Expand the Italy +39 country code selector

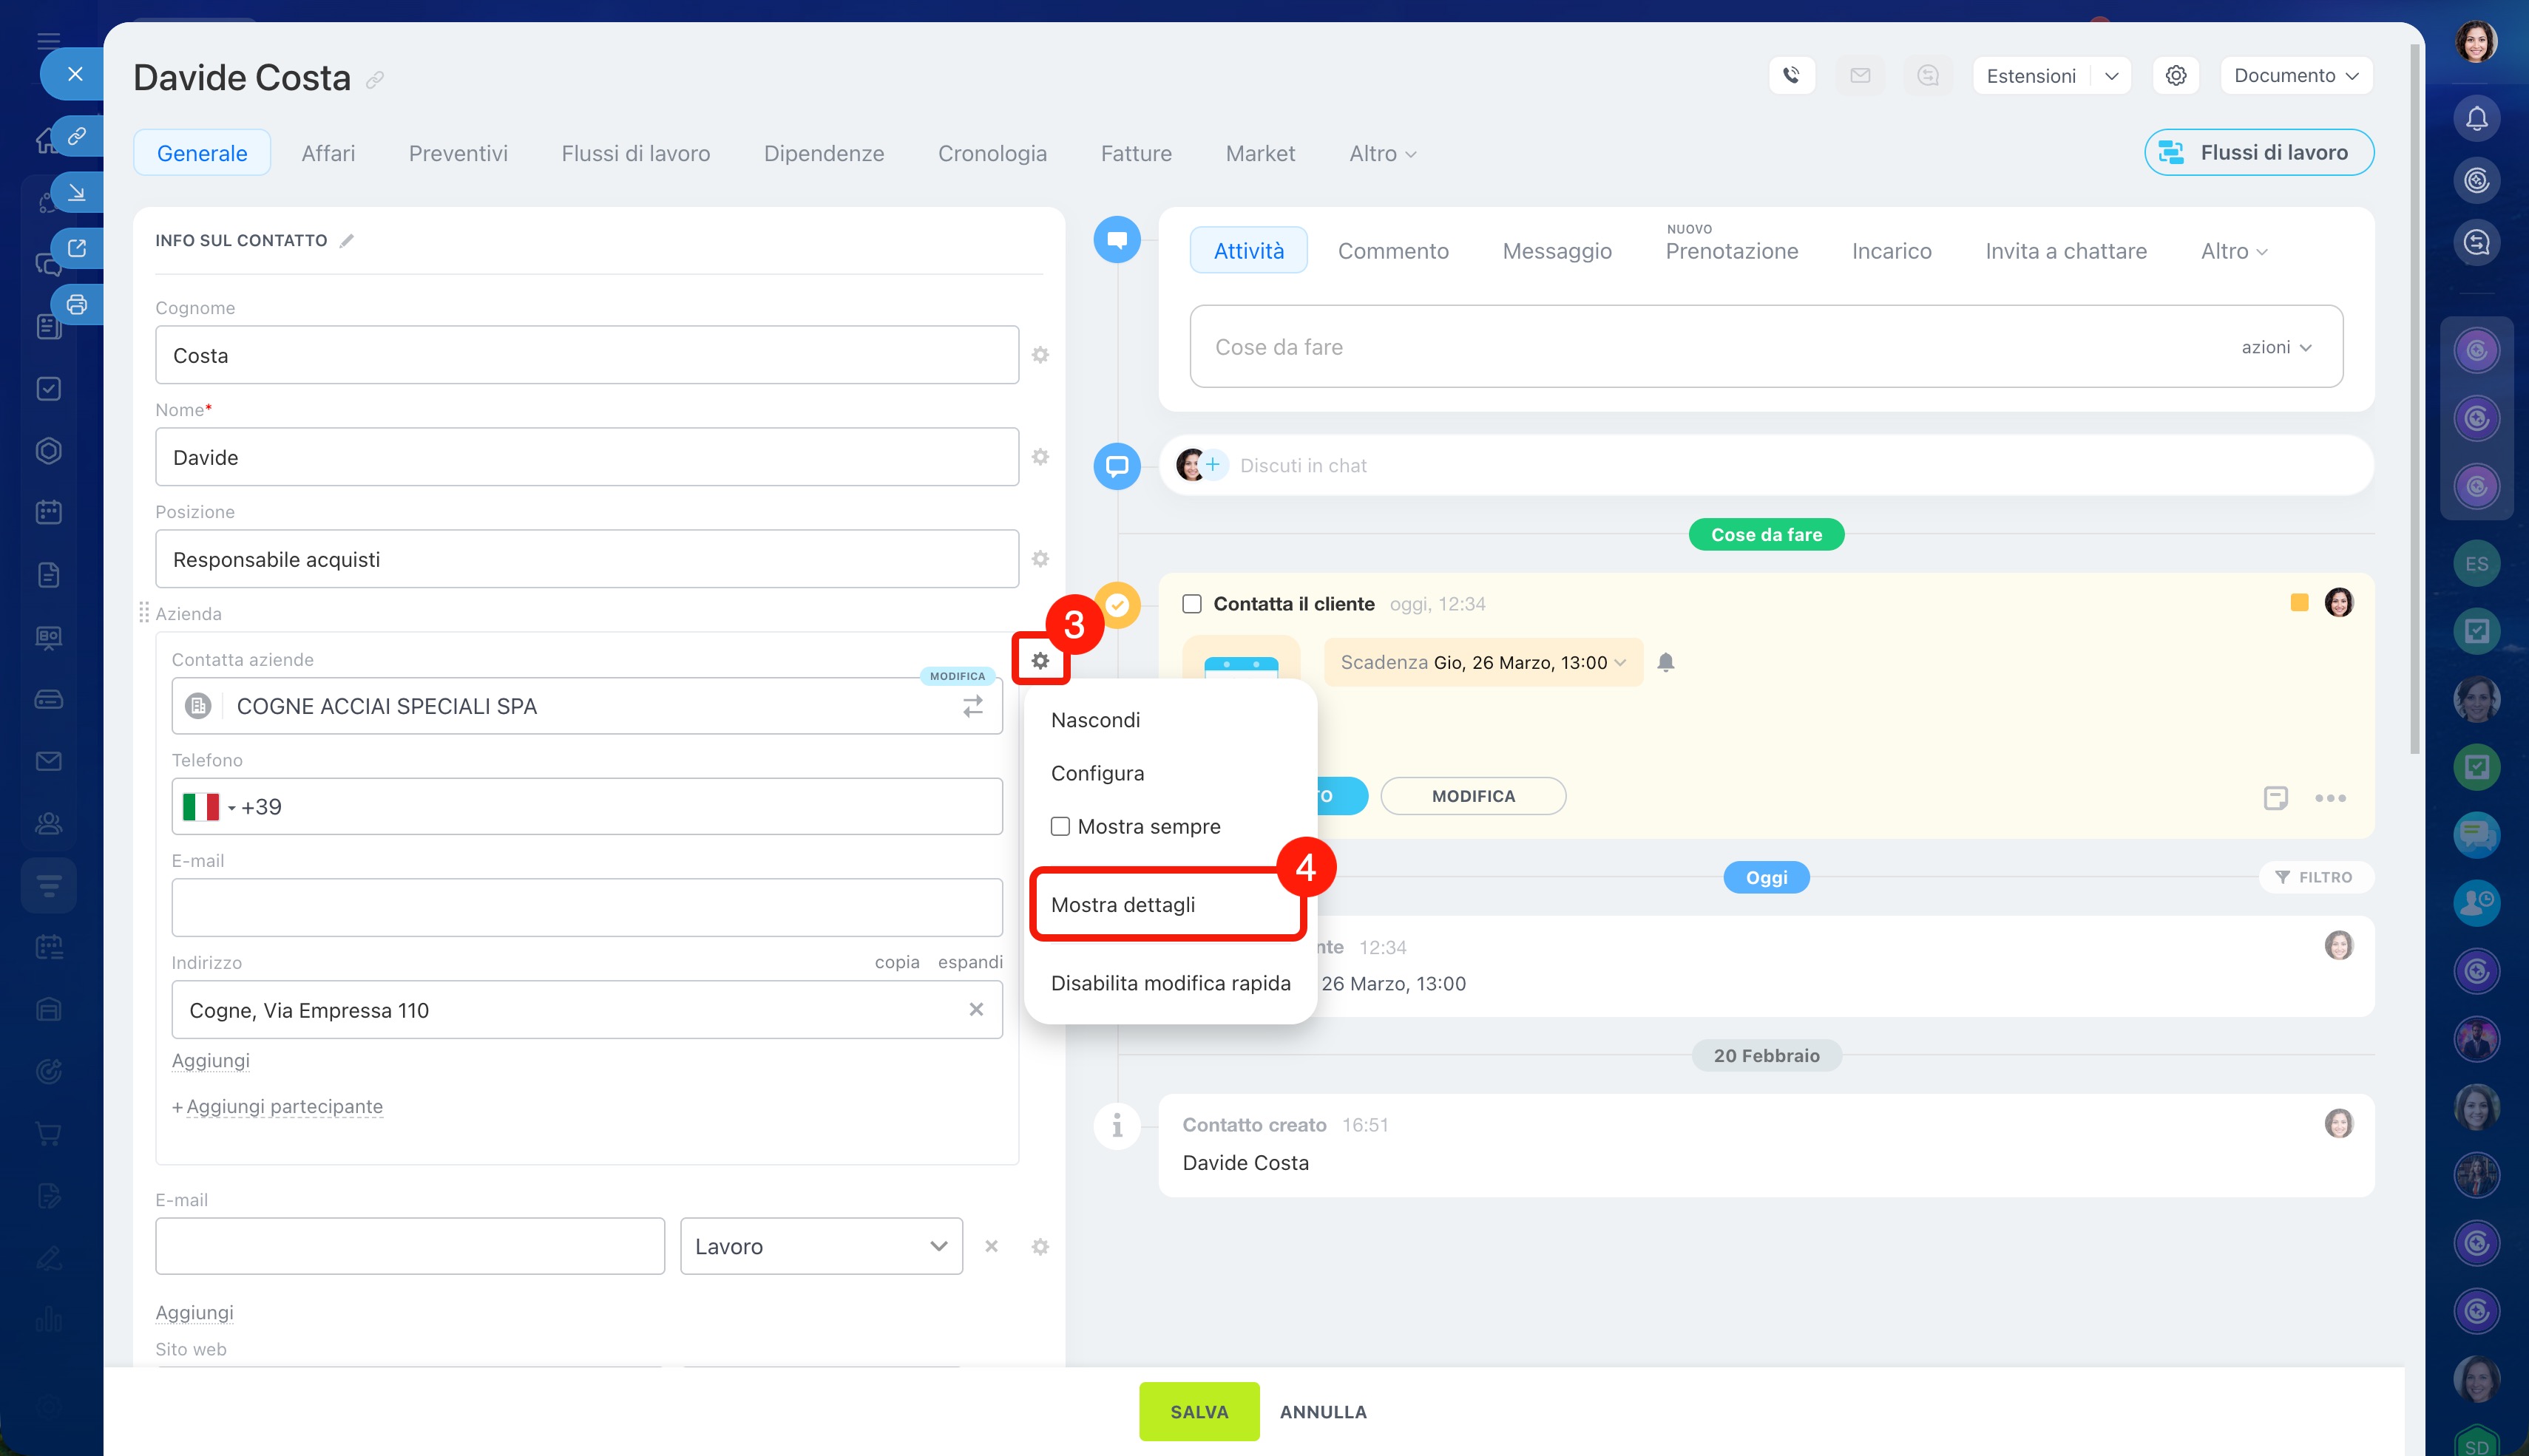[x=210, y=807]
